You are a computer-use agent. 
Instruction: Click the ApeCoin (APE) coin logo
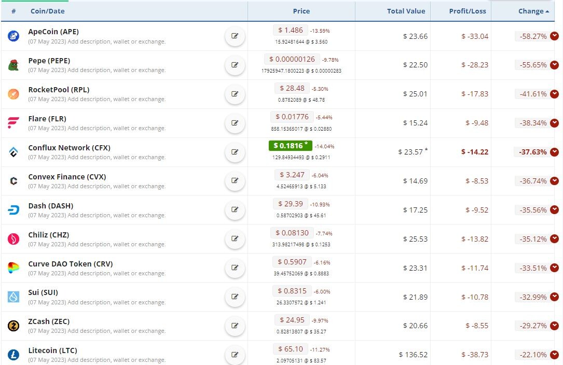tap(13, 36)
